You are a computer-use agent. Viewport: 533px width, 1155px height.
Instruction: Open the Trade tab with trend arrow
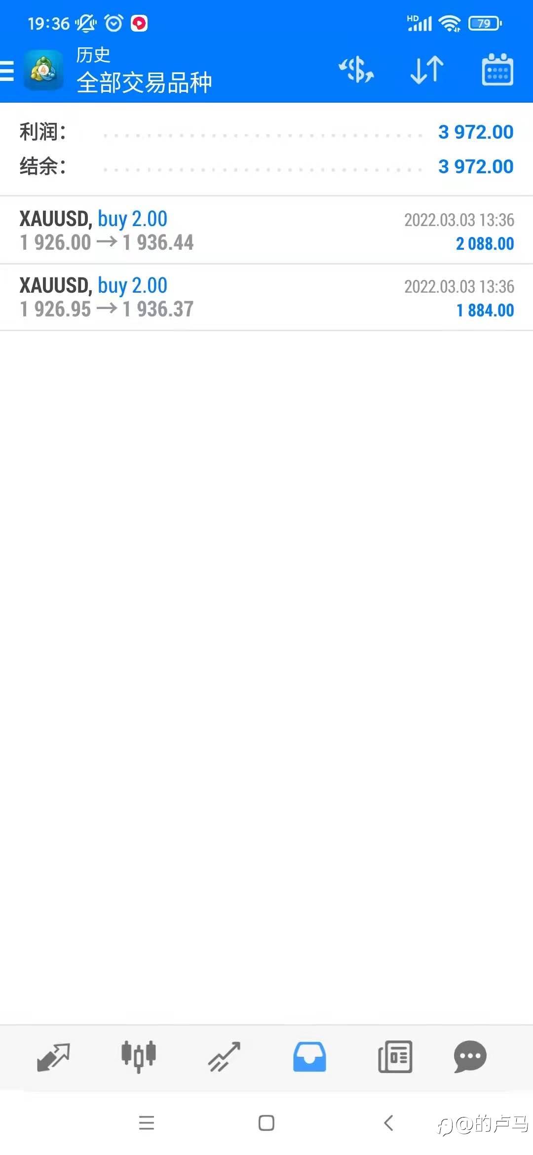(224, 1056)
